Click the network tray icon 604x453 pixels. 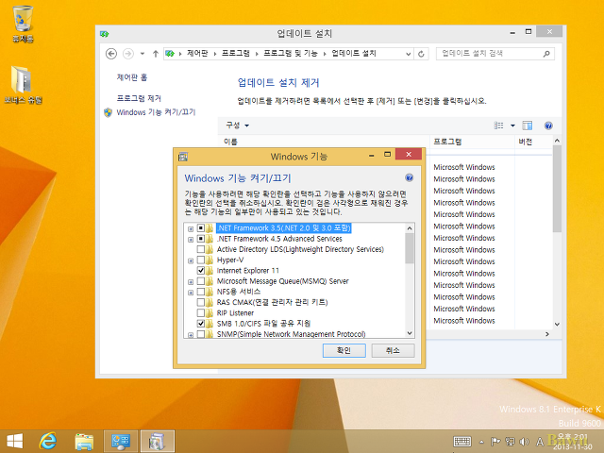coord(510,442)
